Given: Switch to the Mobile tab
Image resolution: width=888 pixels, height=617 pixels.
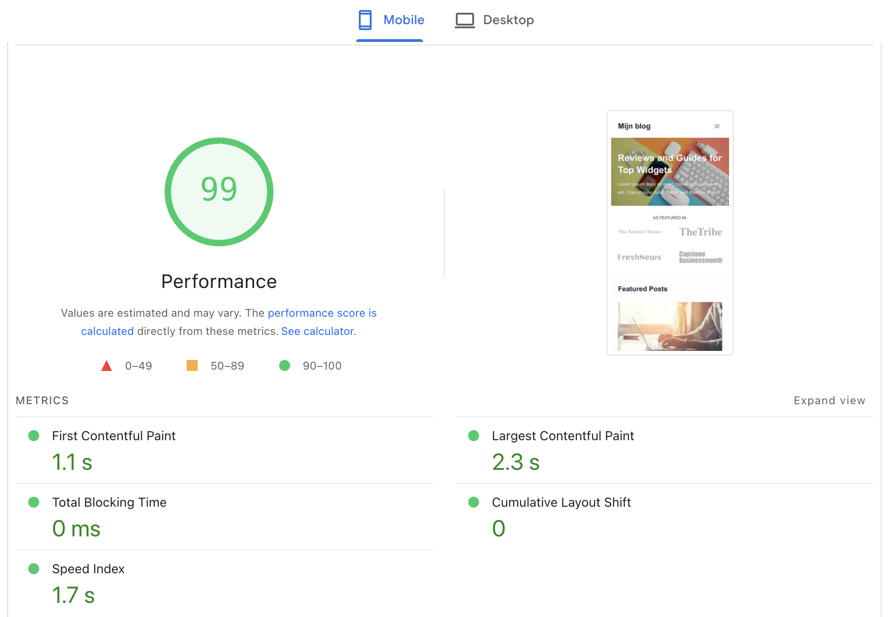Looking at the screenshot, I should [403, 20].
